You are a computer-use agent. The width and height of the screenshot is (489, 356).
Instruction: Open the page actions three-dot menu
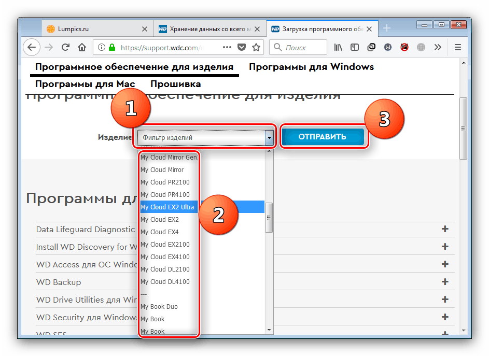coord(227,47)
